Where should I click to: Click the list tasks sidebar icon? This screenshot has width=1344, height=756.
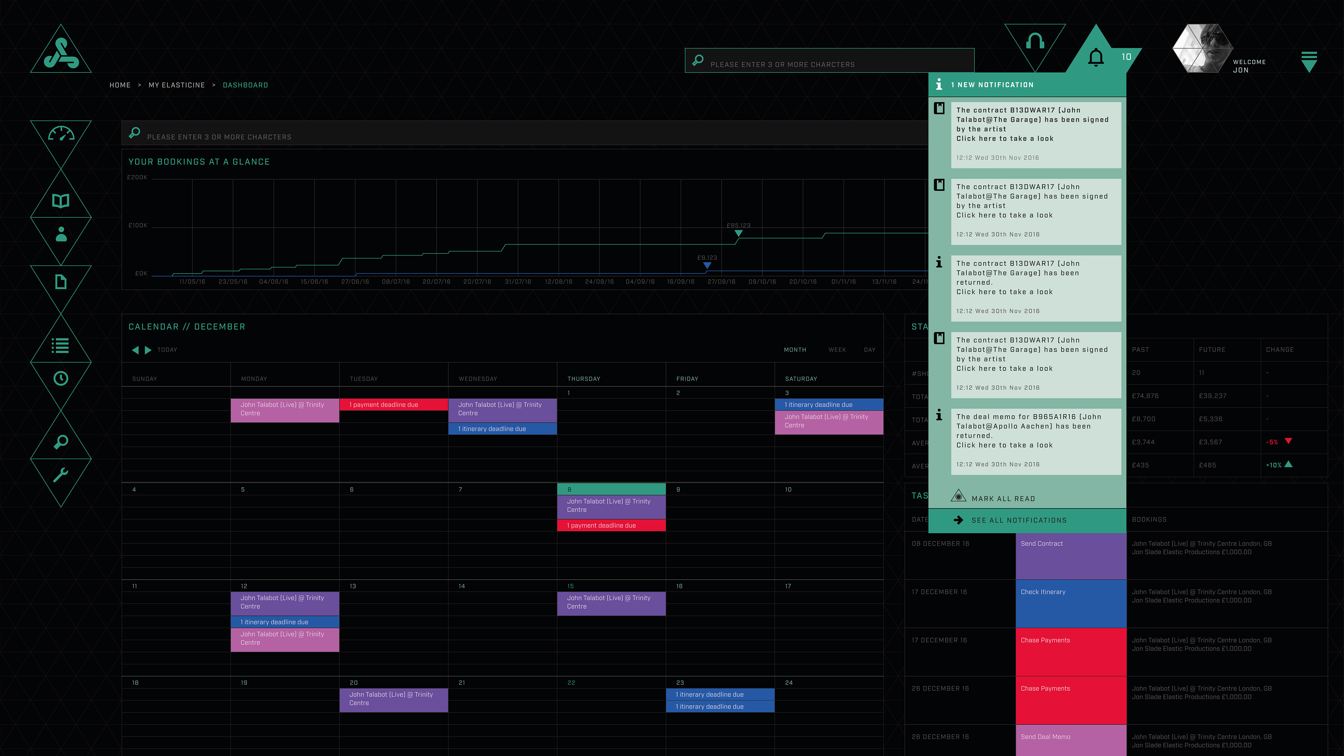pos(61,345)
